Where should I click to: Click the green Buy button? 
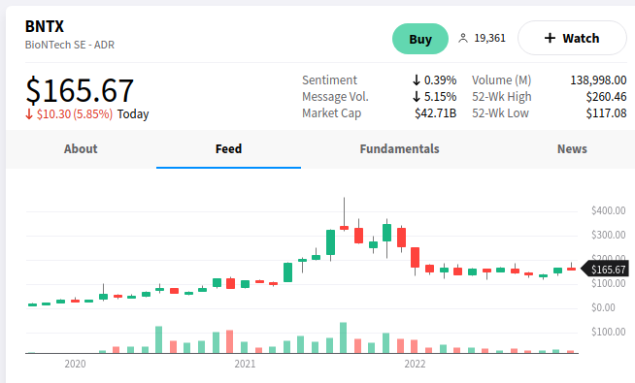tap(420, 39)
